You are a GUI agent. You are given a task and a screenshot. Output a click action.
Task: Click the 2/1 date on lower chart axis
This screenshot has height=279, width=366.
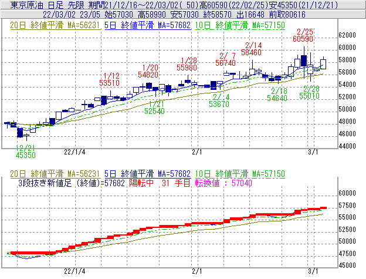click(196, 271)
